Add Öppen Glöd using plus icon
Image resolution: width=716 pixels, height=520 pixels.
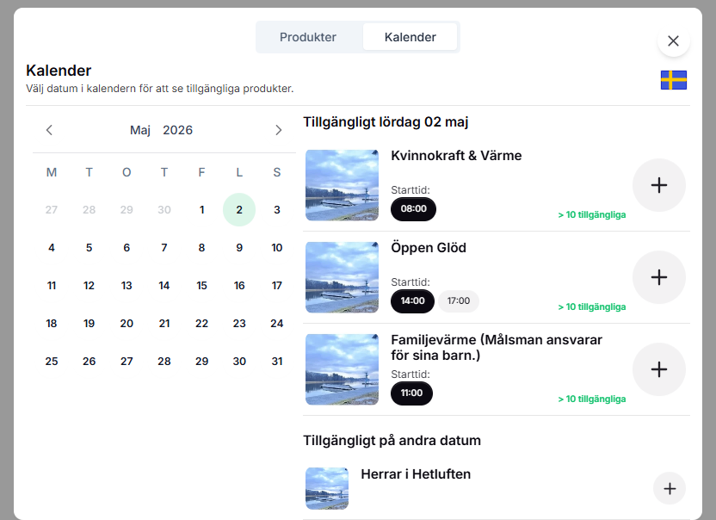coord(658,277)
